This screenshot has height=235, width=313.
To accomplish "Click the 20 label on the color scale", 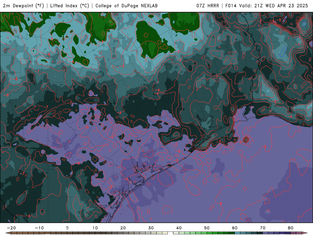I will (123, 228).
